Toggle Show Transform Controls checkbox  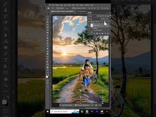coord(73,8)
